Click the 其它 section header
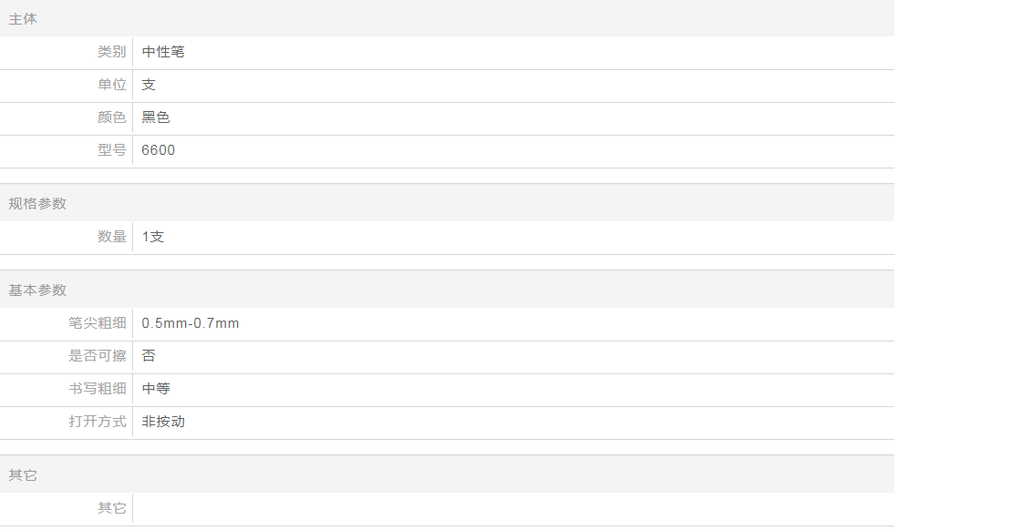 23,475
